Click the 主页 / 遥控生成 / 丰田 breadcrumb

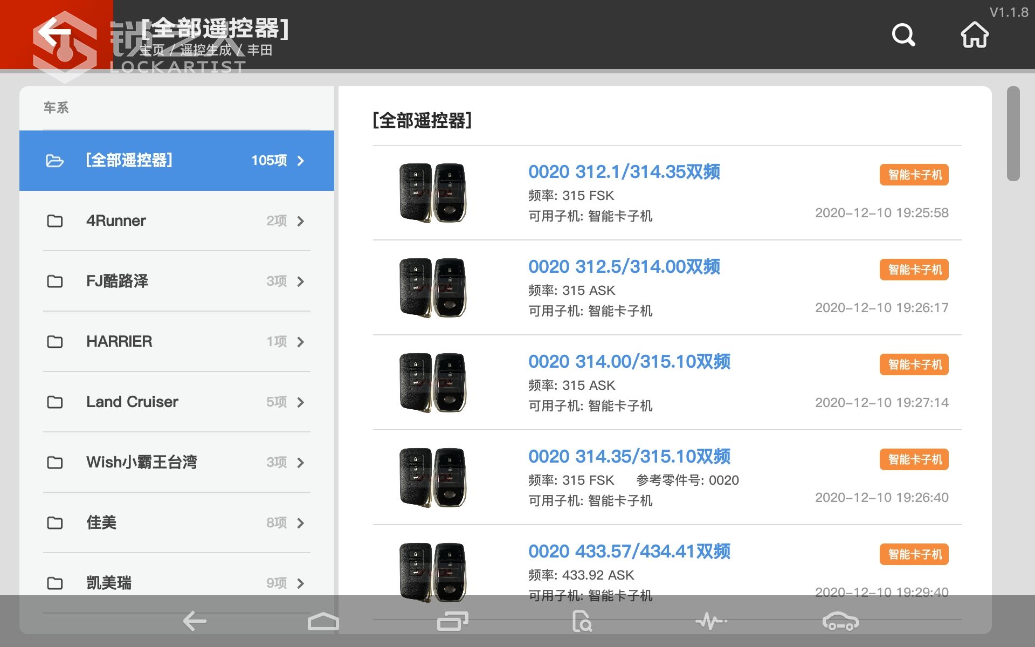point(206,50)
